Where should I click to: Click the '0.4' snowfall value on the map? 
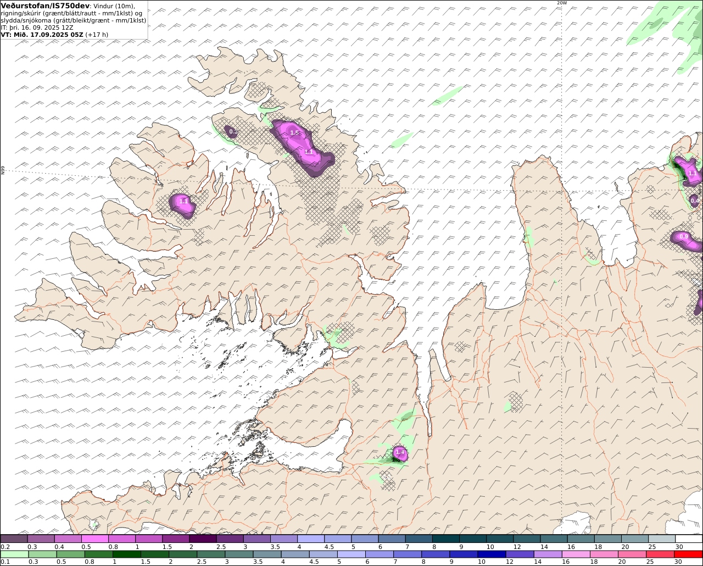(x=695, y=201)
